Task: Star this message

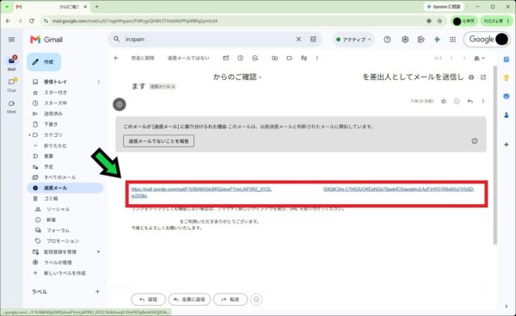Action: (x=444, y=101)
